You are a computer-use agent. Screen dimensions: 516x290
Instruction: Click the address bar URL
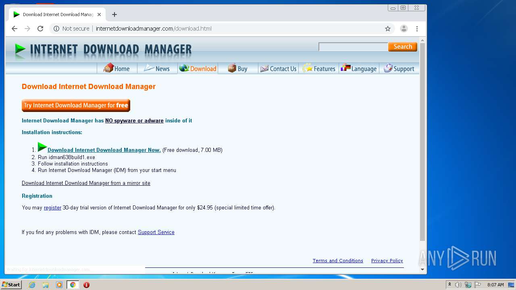tap(154, 29)
